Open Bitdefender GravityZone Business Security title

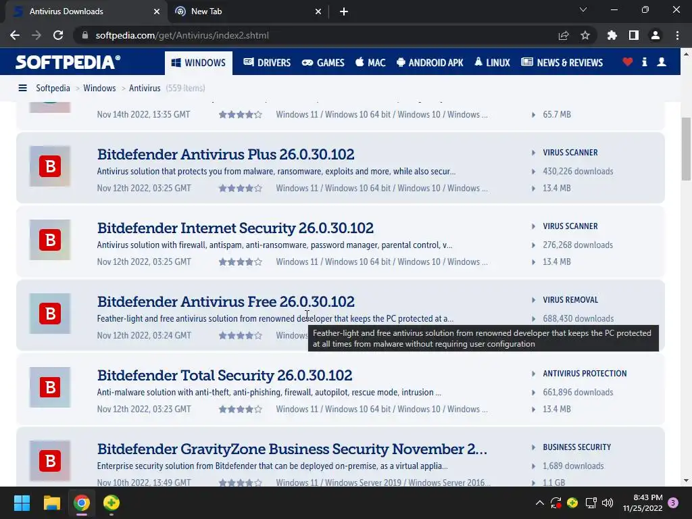[x=292, y=449]
